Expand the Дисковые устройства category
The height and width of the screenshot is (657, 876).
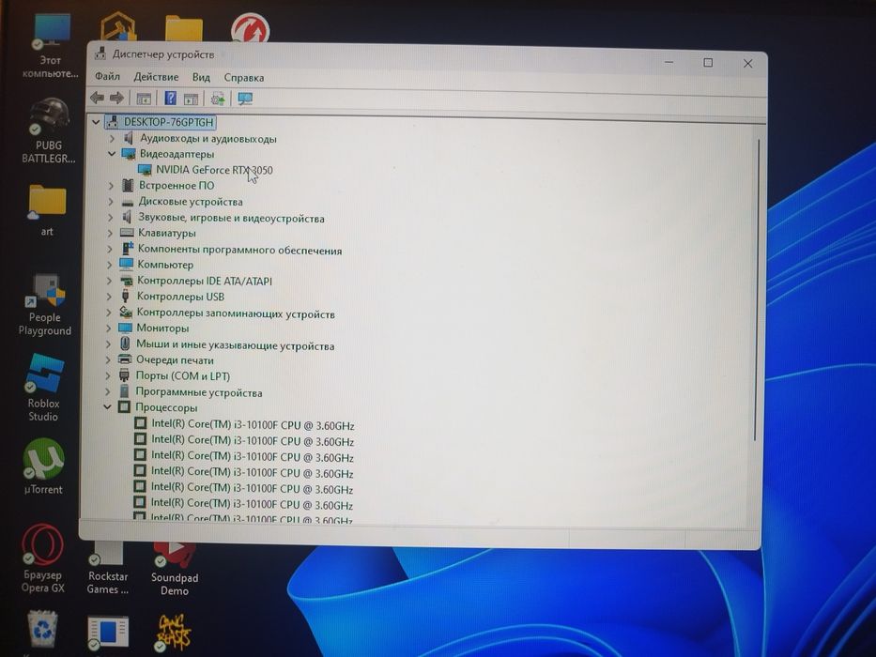click(111, 202)
